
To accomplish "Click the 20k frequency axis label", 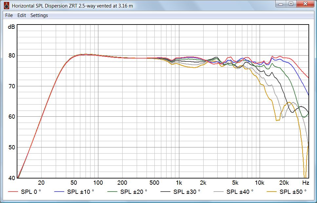I will click(284, 183).
